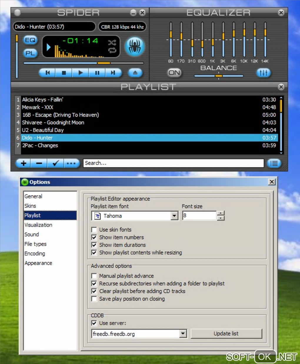
Task: Click the playlist list-view button
Action: point(274,163)
